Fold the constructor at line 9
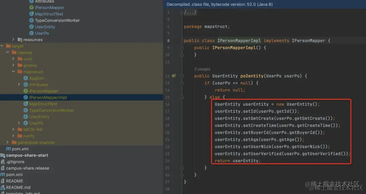 182,48
